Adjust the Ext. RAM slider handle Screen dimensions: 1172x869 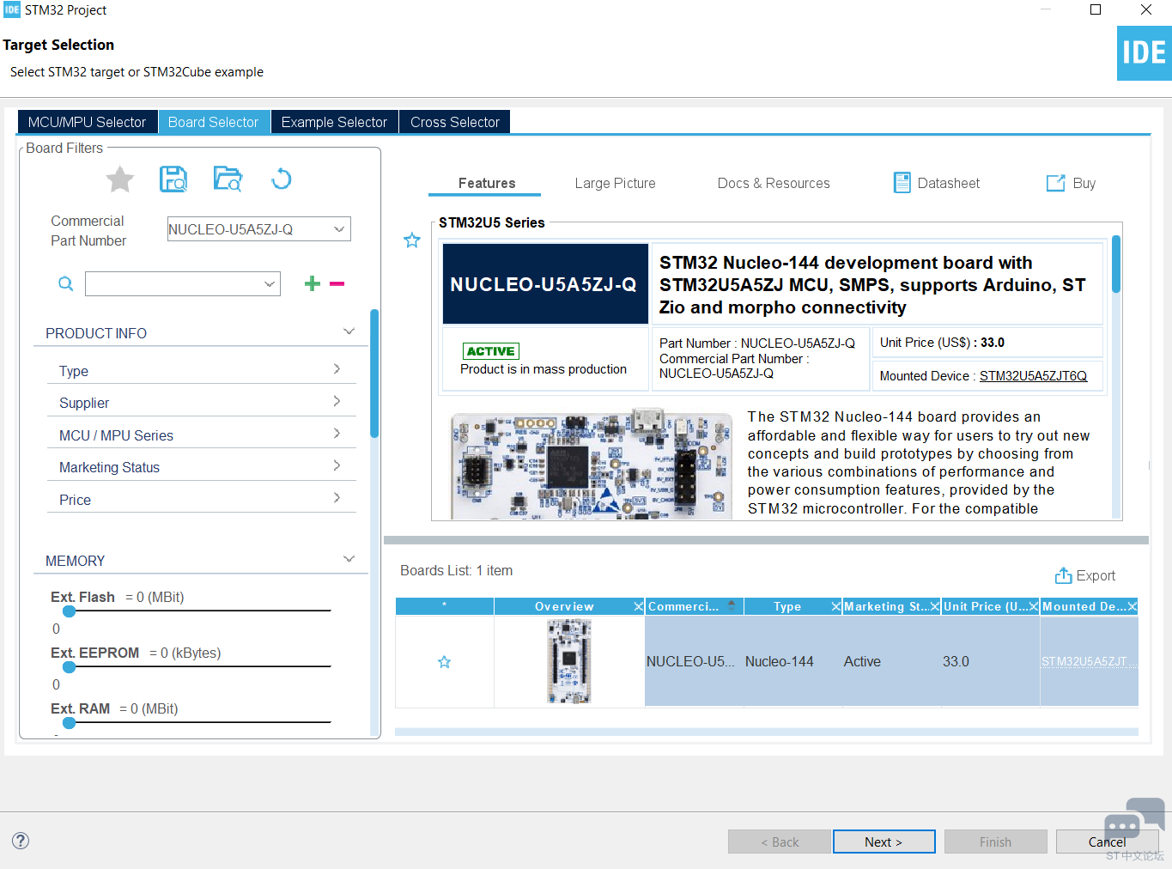70,722
